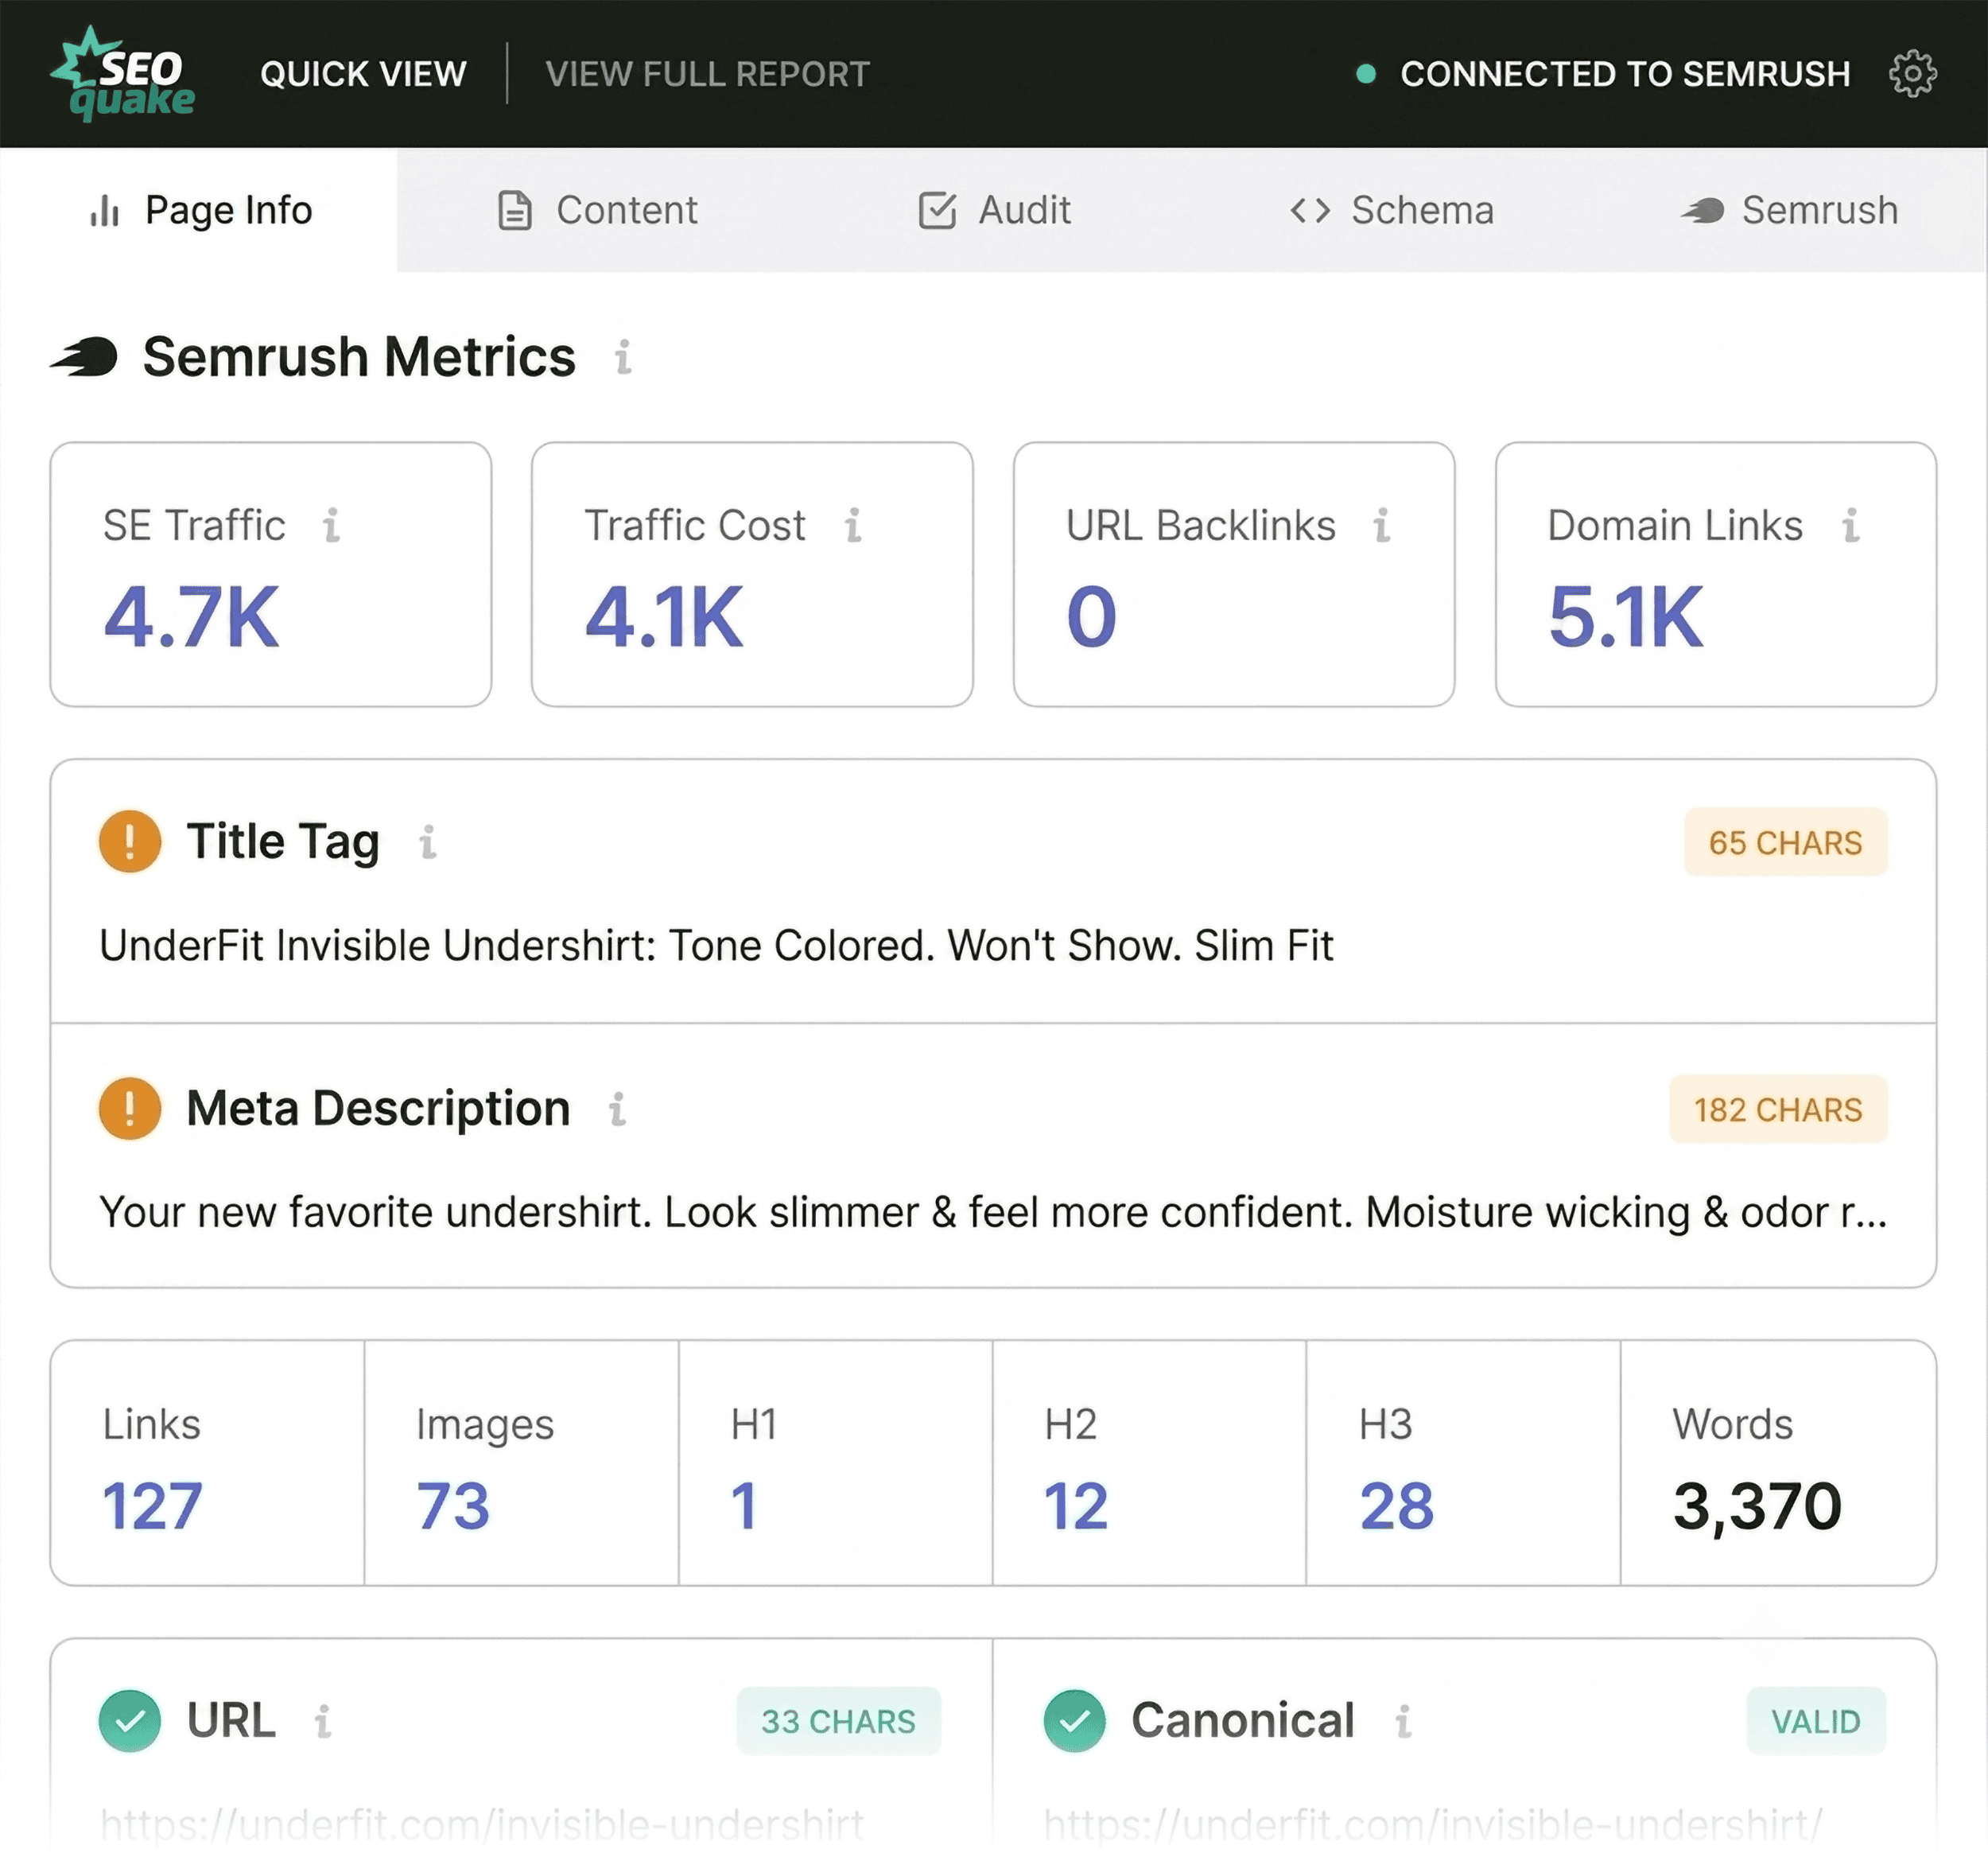Open the H3 count 28
This screenshot has width=1988, height=1861.
coord(1397,1506)
